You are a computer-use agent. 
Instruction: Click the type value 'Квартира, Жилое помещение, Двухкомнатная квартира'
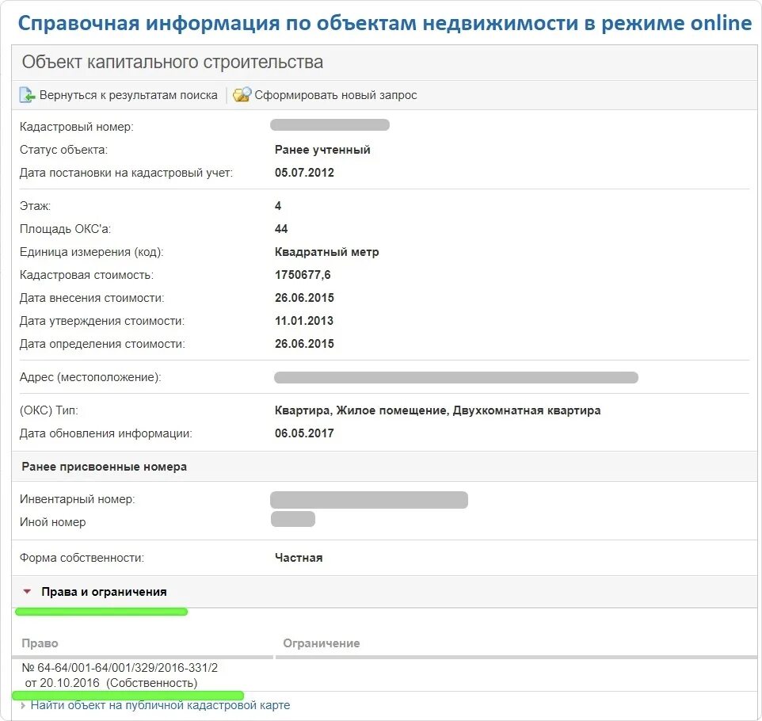[x=437, y=410]
